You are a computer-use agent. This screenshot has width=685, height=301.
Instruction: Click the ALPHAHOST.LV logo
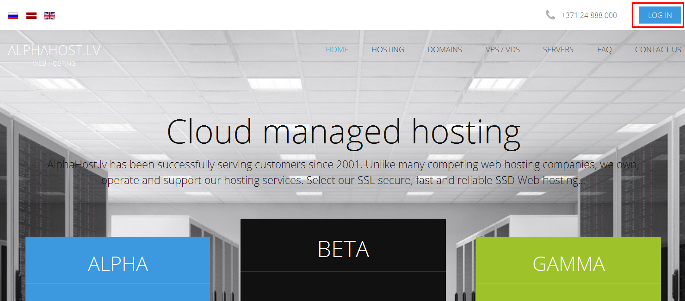pyautogui.click(x=54, y=50)
